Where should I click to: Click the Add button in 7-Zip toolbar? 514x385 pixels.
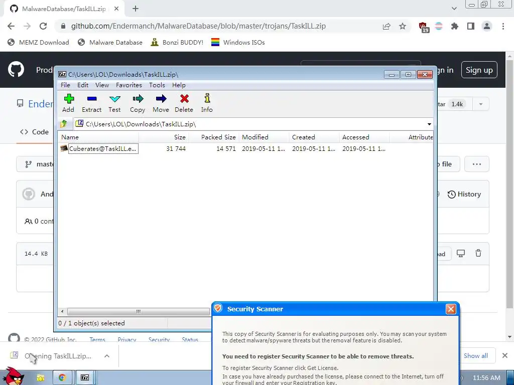coord(68,103)
